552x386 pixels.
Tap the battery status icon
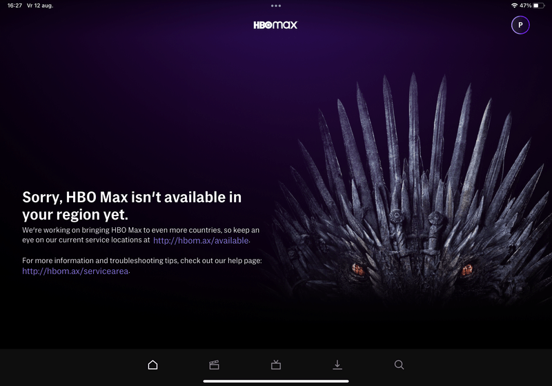[x=539, y=6]
